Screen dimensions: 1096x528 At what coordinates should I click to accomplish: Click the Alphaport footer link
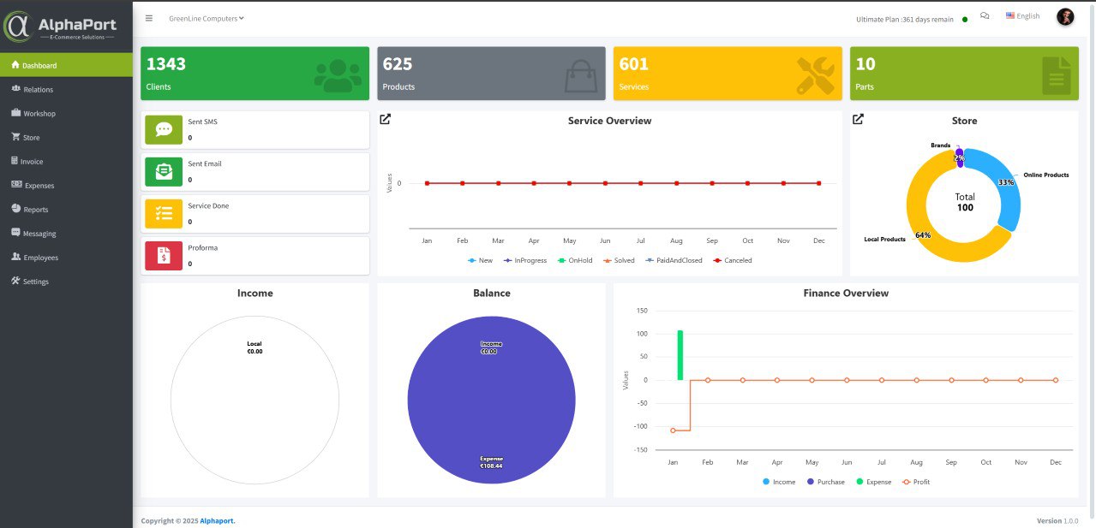click(x=217, y=520)
